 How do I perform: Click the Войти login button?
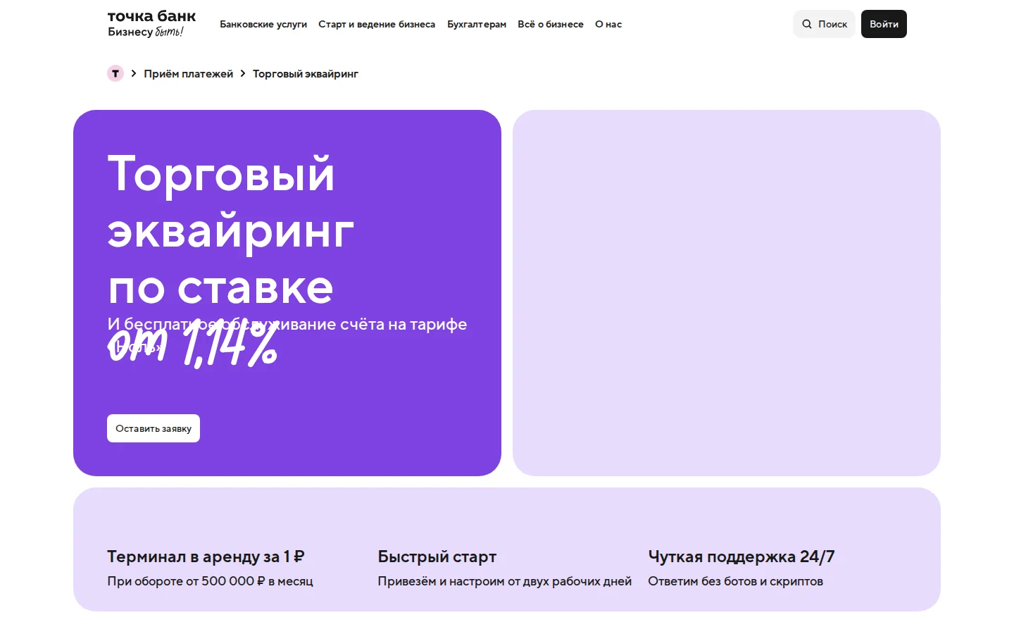[884, 24]
